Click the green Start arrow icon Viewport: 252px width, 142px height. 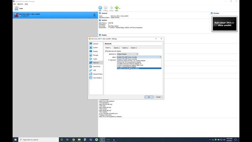tap(117, 8)
